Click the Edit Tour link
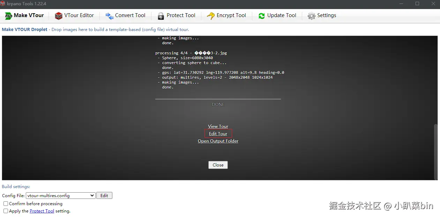The width and height of the screenshot is (440, 217). pyautogui.click(x=218, y=134)
